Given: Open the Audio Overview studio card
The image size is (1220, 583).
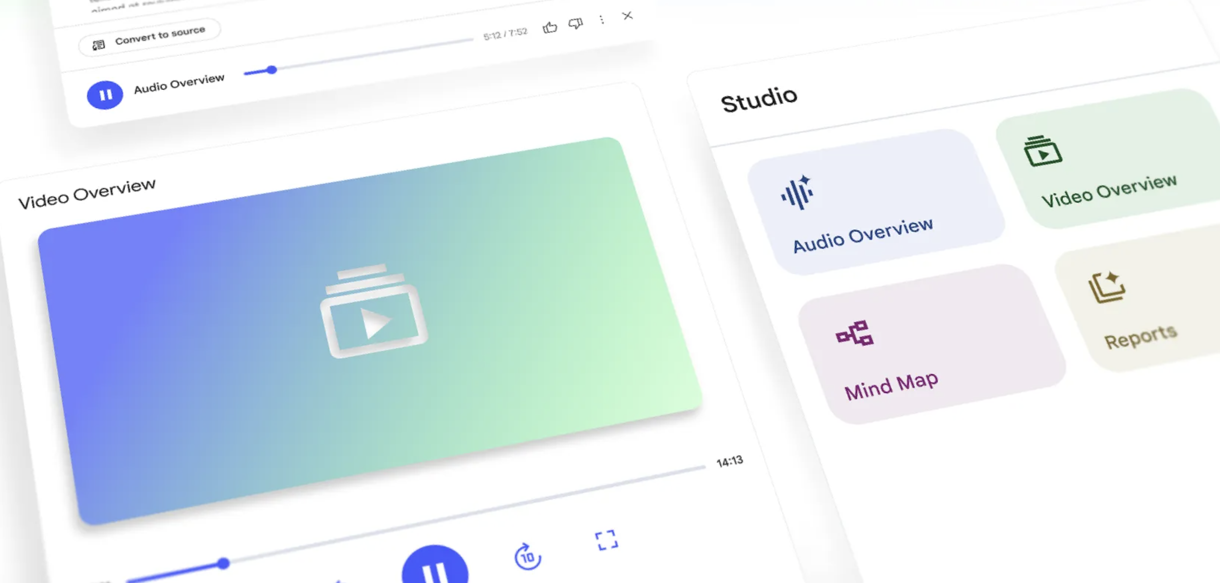Looking at the screenshot, I should (876, 204).
